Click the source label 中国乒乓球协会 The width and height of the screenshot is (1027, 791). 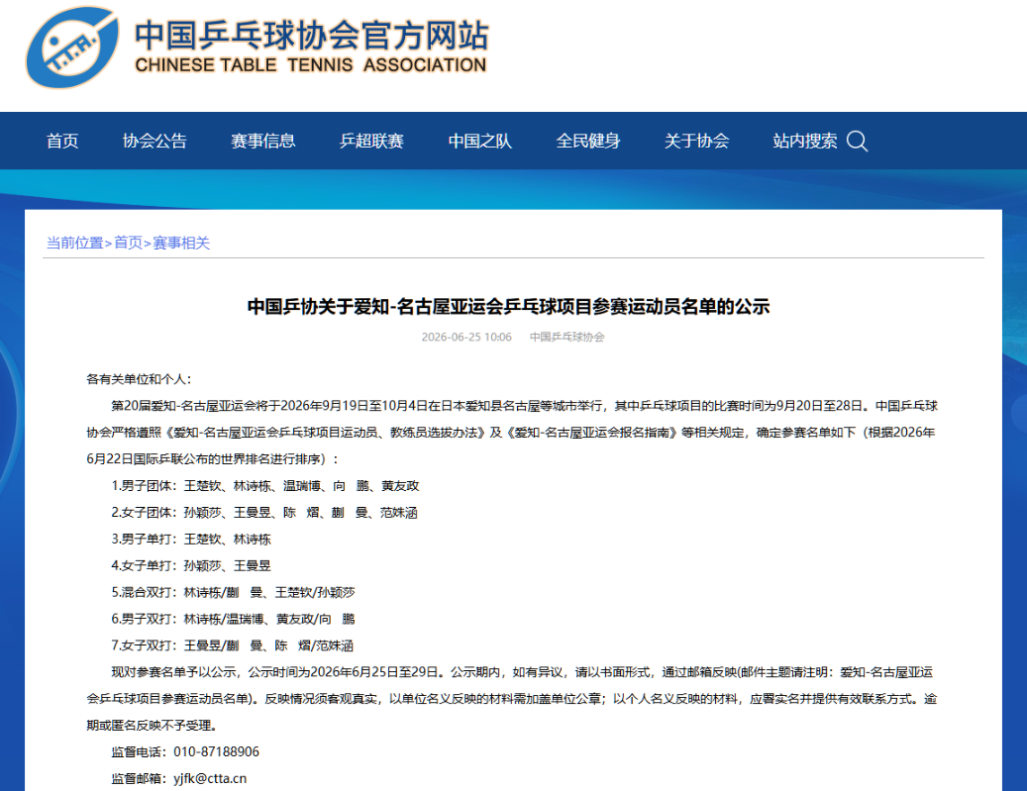567,338
